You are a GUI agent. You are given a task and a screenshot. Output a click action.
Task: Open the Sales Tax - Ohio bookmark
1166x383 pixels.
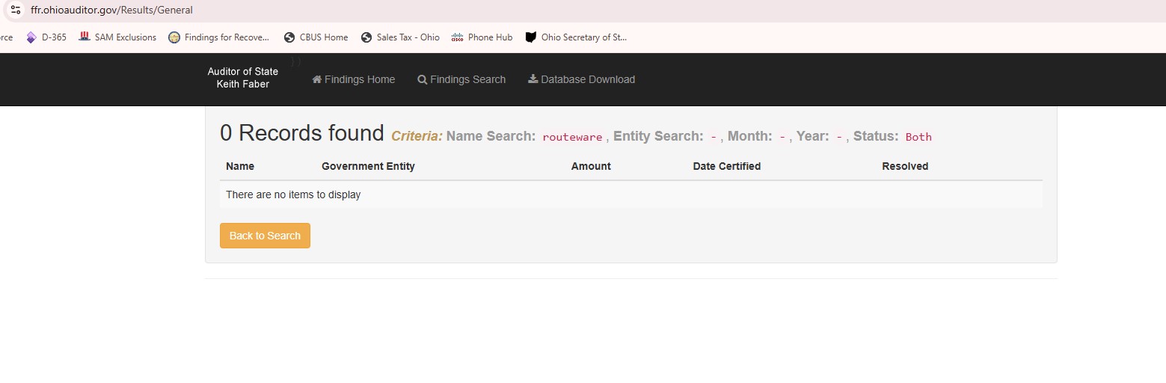tap(400, 37)
